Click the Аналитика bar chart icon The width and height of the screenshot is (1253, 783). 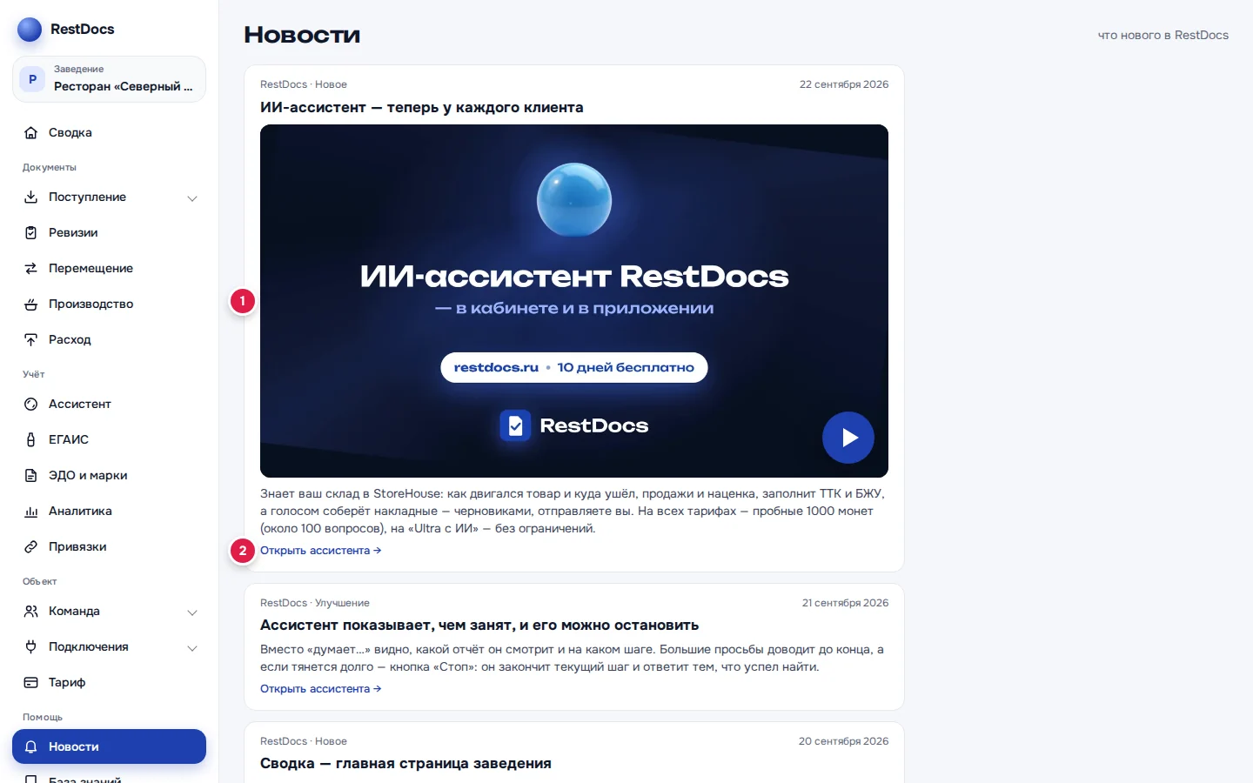point(31,512)
